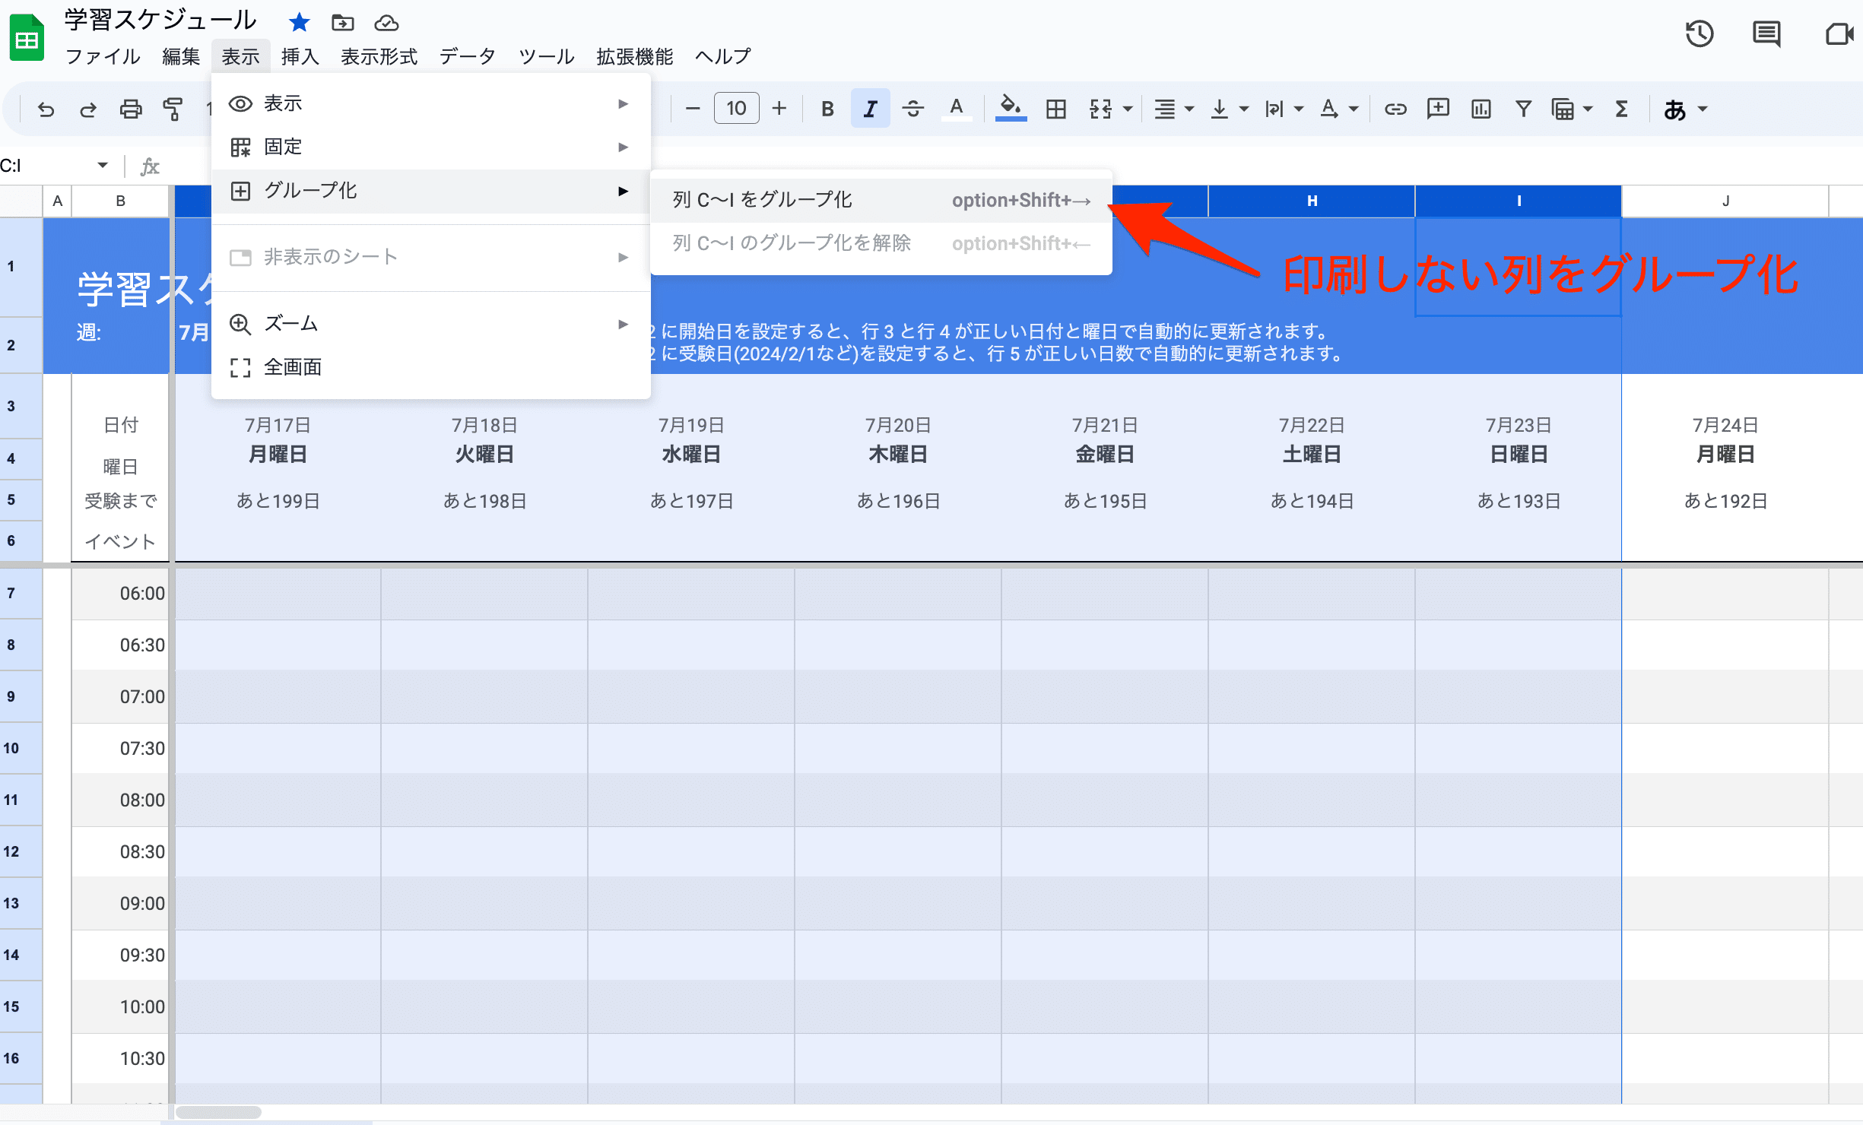Open the version history clock icon

[x=1699, y=34]
